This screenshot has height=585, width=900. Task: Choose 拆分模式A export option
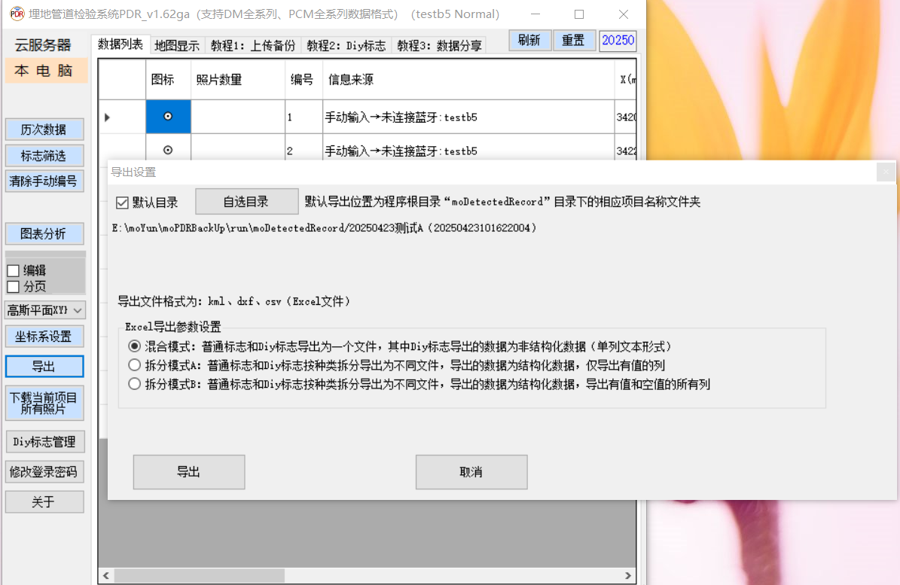point(134,365)
